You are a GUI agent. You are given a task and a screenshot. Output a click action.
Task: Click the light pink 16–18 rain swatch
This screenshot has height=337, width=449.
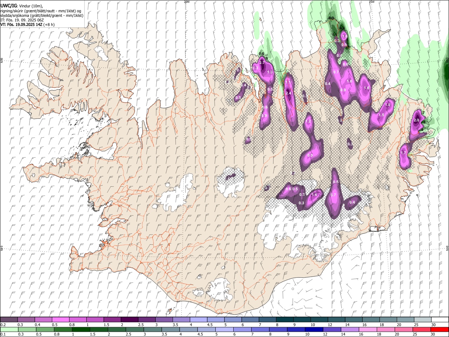[368, 330]
